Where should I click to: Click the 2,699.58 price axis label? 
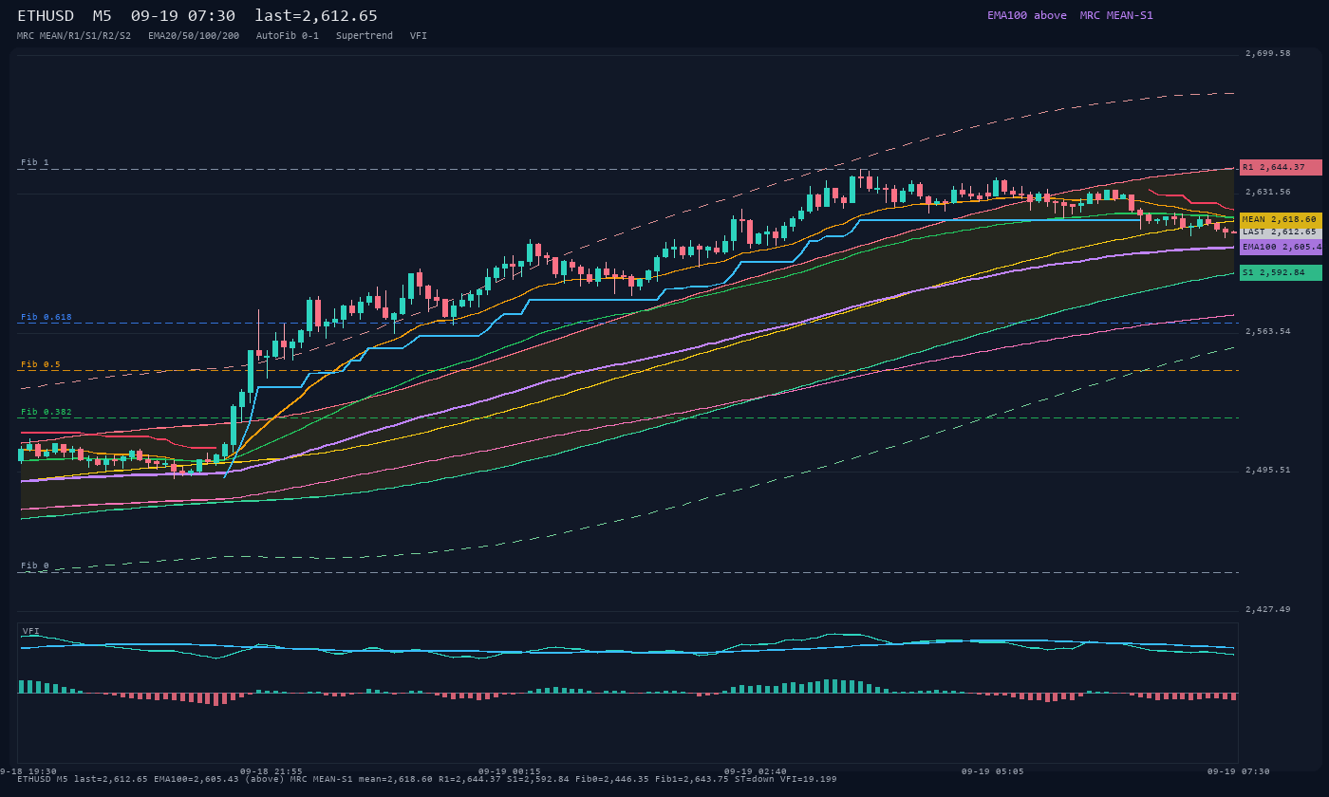click(1268, 53)
